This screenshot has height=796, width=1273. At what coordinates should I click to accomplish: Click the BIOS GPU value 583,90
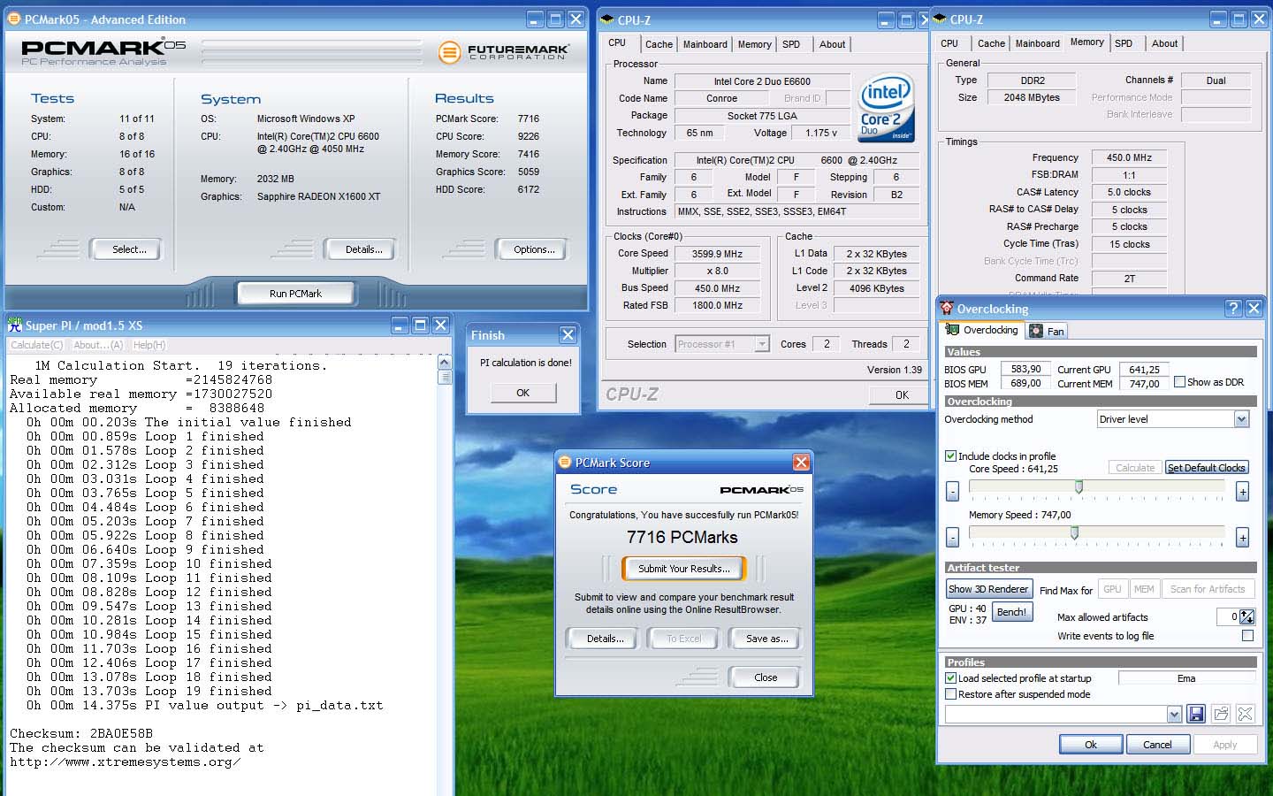1025,369
